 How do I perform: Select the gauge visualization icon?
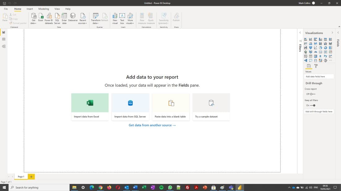pyautogui.click(x=316, y=52)
